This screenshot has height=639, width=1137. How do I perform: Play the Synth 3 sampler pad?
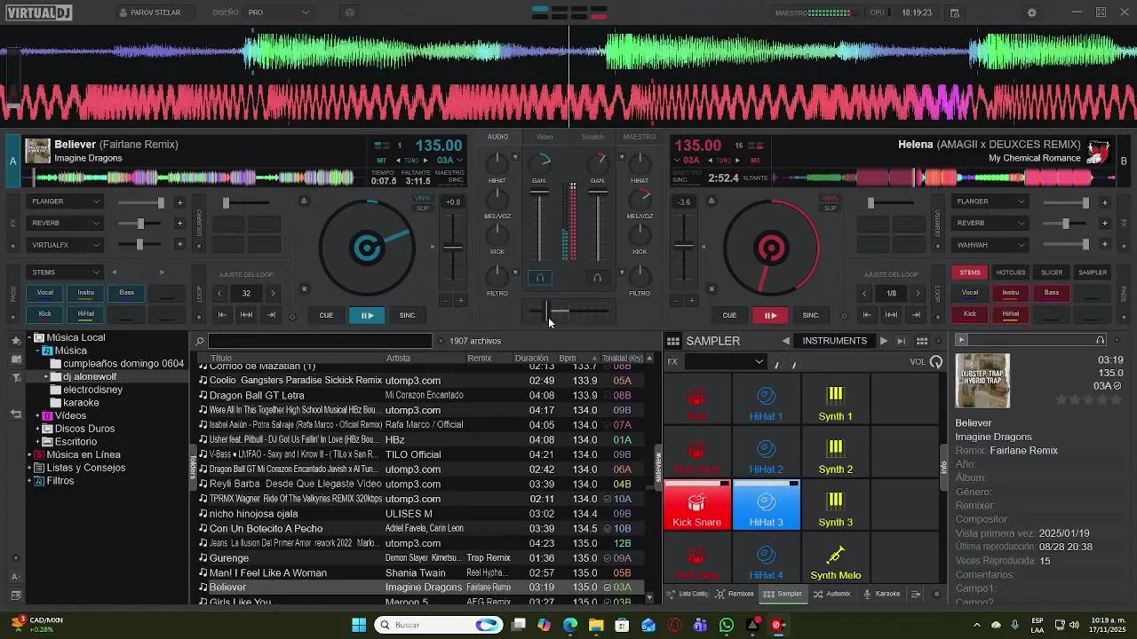click(x=835, y=505)
